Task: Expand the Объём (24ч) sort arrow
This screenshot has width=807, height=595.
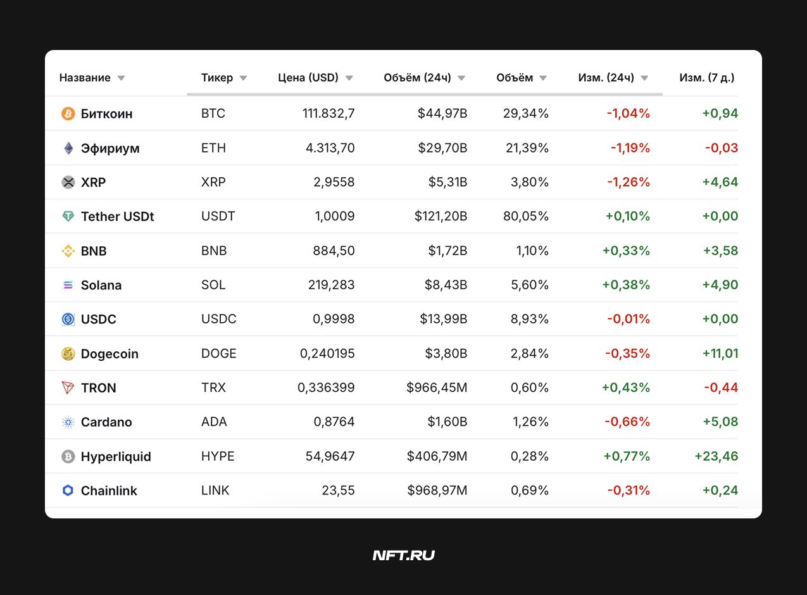Action: (x=461, y=78)
